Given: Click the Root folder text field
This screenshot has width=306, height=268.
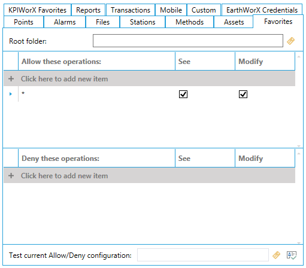Looking at the screenshot, I should click(188, 41).
